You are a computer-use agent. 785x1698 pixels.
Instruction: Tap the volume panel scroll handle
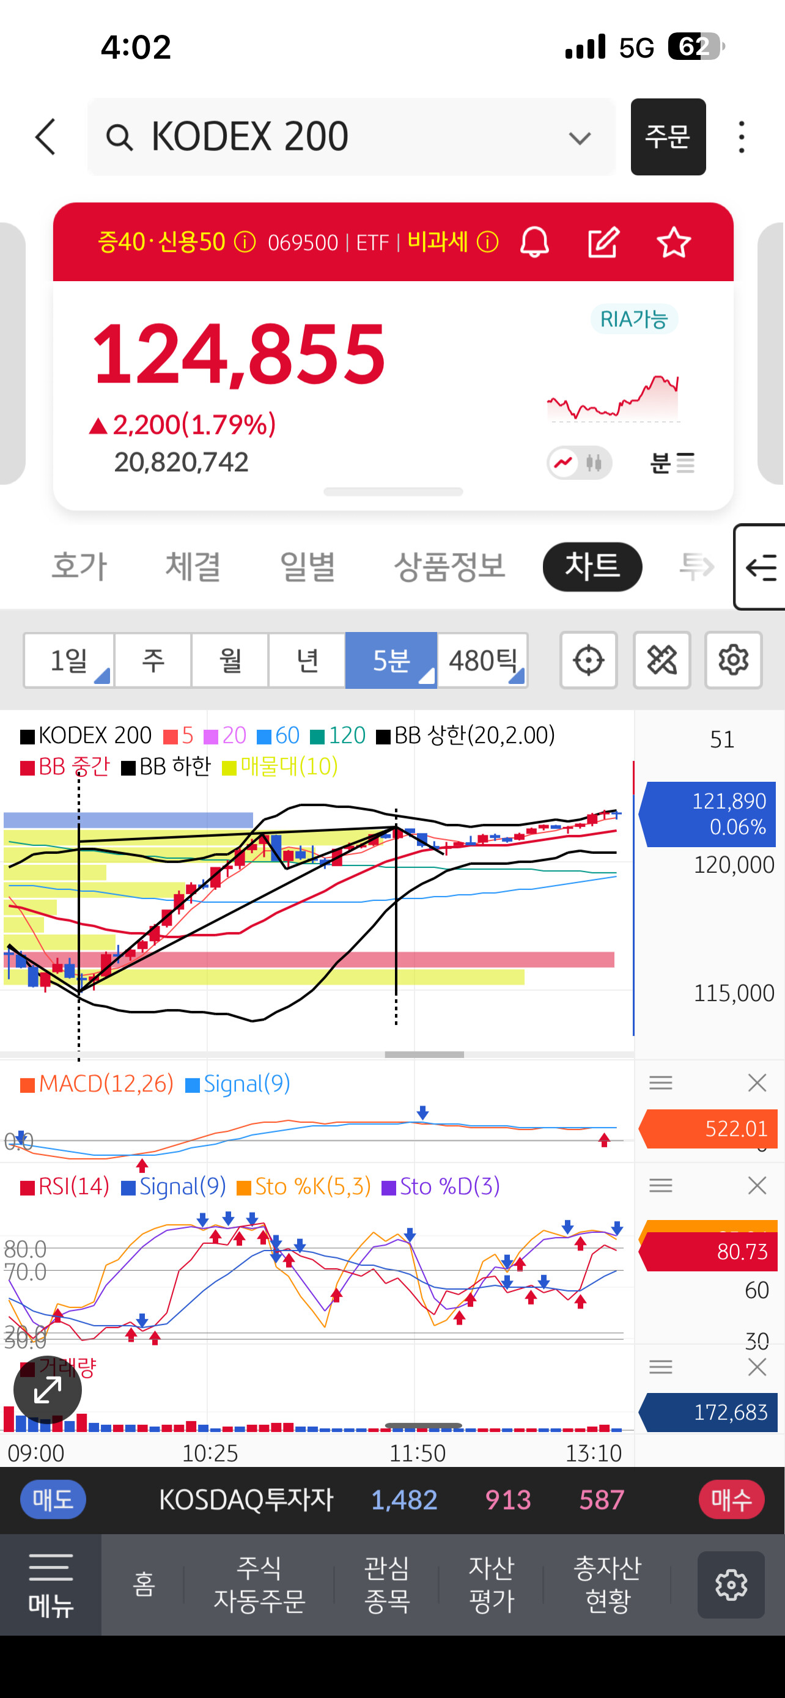423,1425
